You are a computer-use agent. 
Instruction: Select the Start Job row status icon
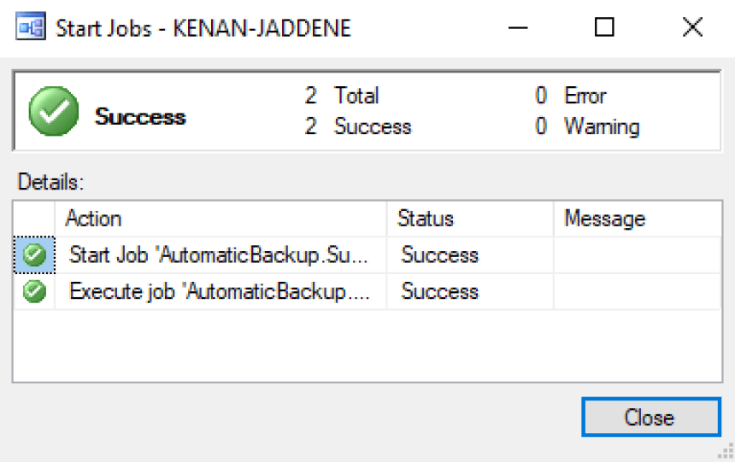35,255
